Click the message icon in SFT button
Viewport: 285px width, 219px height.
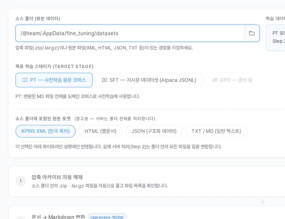coord(104,80)
